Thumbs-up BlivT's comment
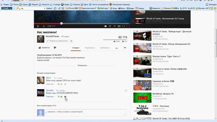The height and width of the screenshot is (122, 217). tap(61, 84)
